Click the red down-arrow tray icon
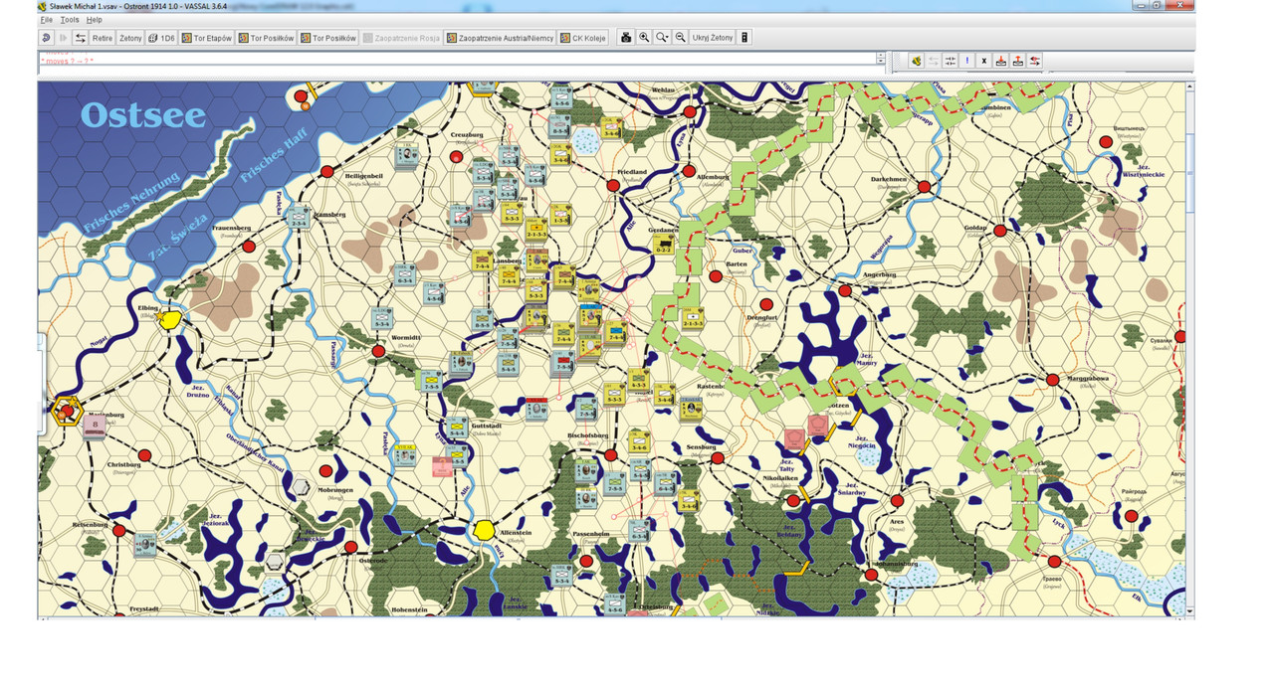Screen dimensions: 1274x689 [x=1001, y=61]
